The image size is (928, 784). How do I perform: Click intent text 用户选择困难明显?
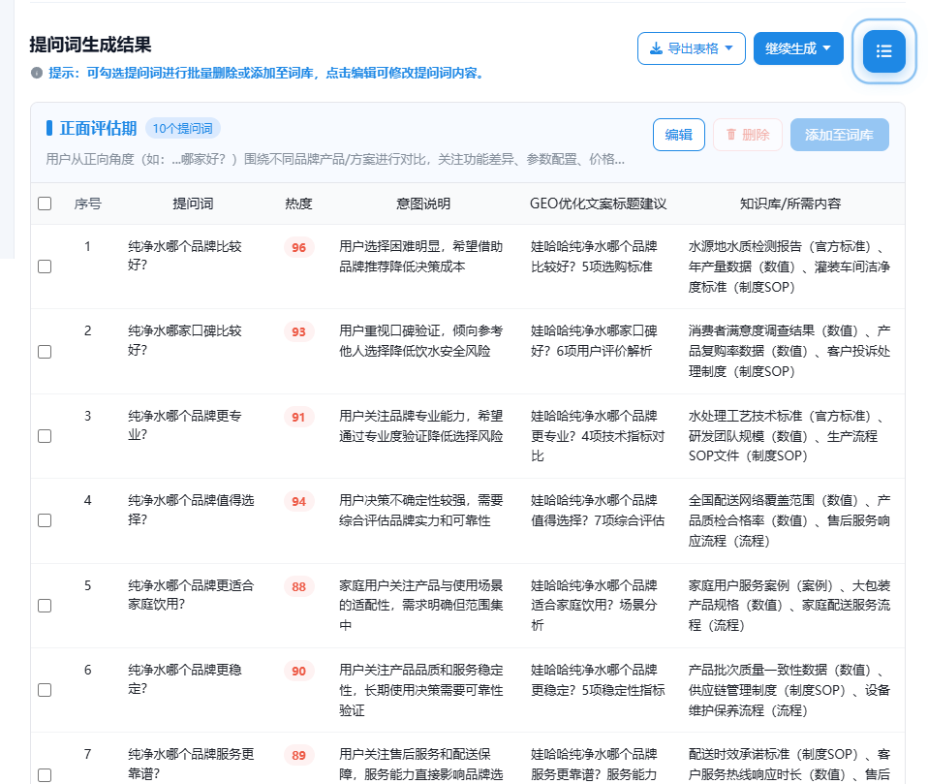click(389, 246)
